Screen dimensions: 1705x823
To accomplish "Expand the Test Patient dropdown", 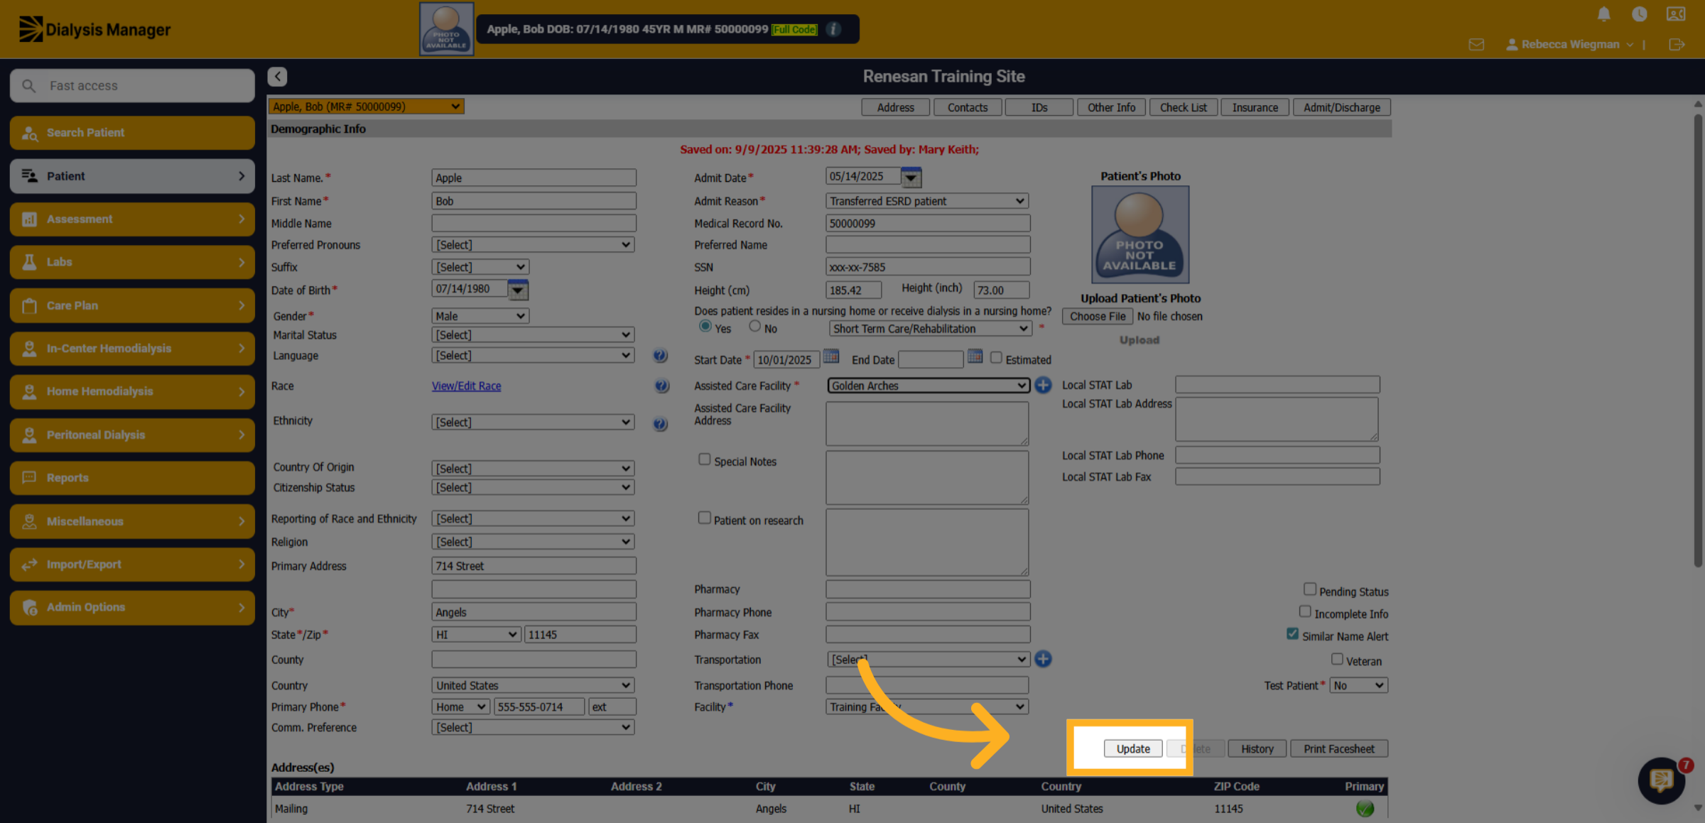I will coord(1358,685).
